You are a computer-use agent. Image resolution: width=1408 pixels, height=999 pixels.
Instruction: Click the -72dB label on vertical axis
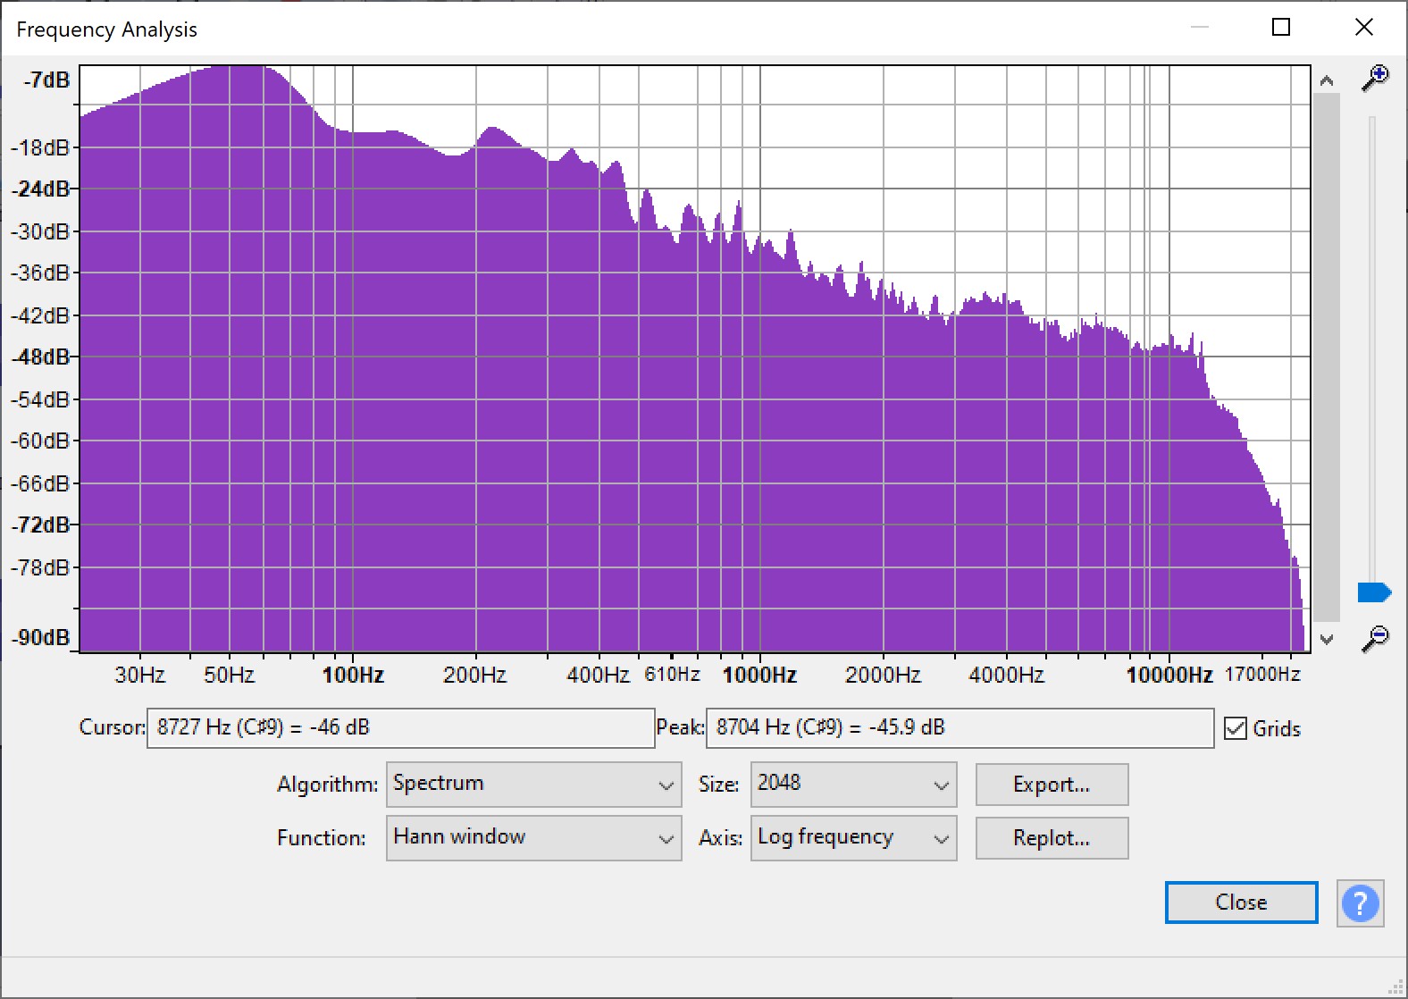40,525
